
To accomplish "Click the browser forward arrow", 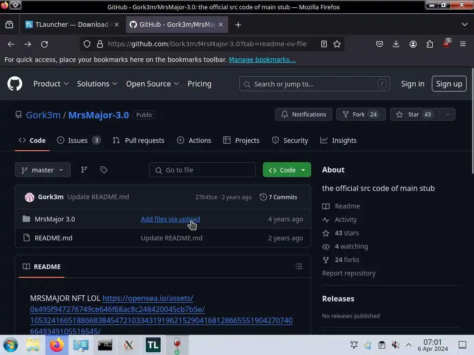I will pos(28,44).
